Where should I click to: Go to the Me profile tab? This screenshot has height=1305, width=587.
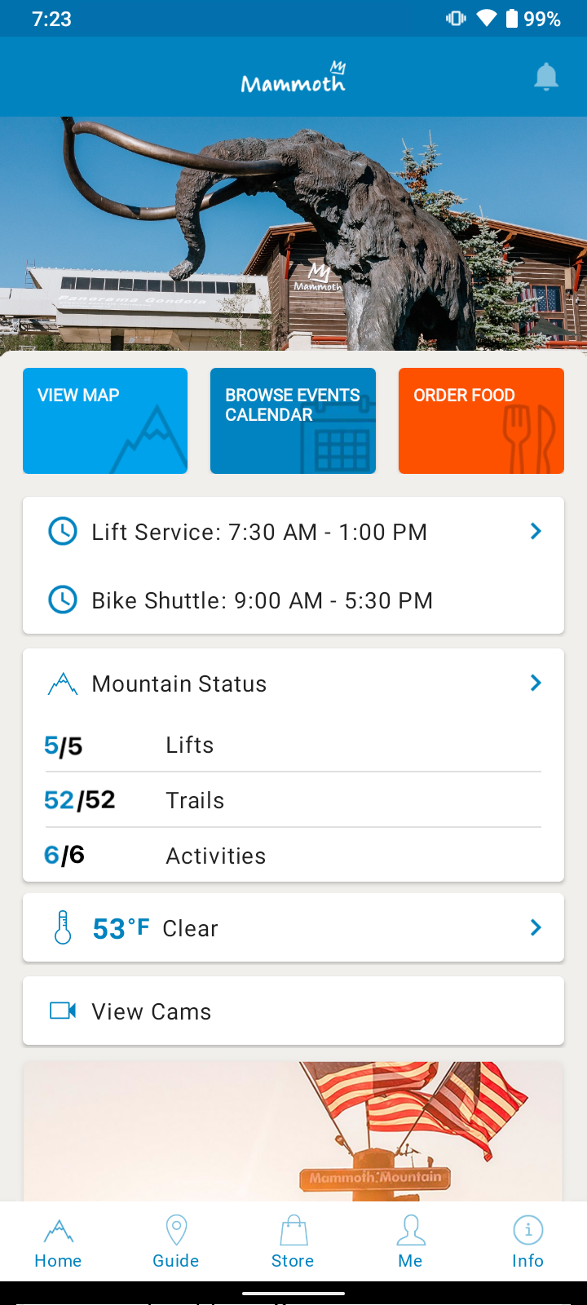click(410, 1241)
